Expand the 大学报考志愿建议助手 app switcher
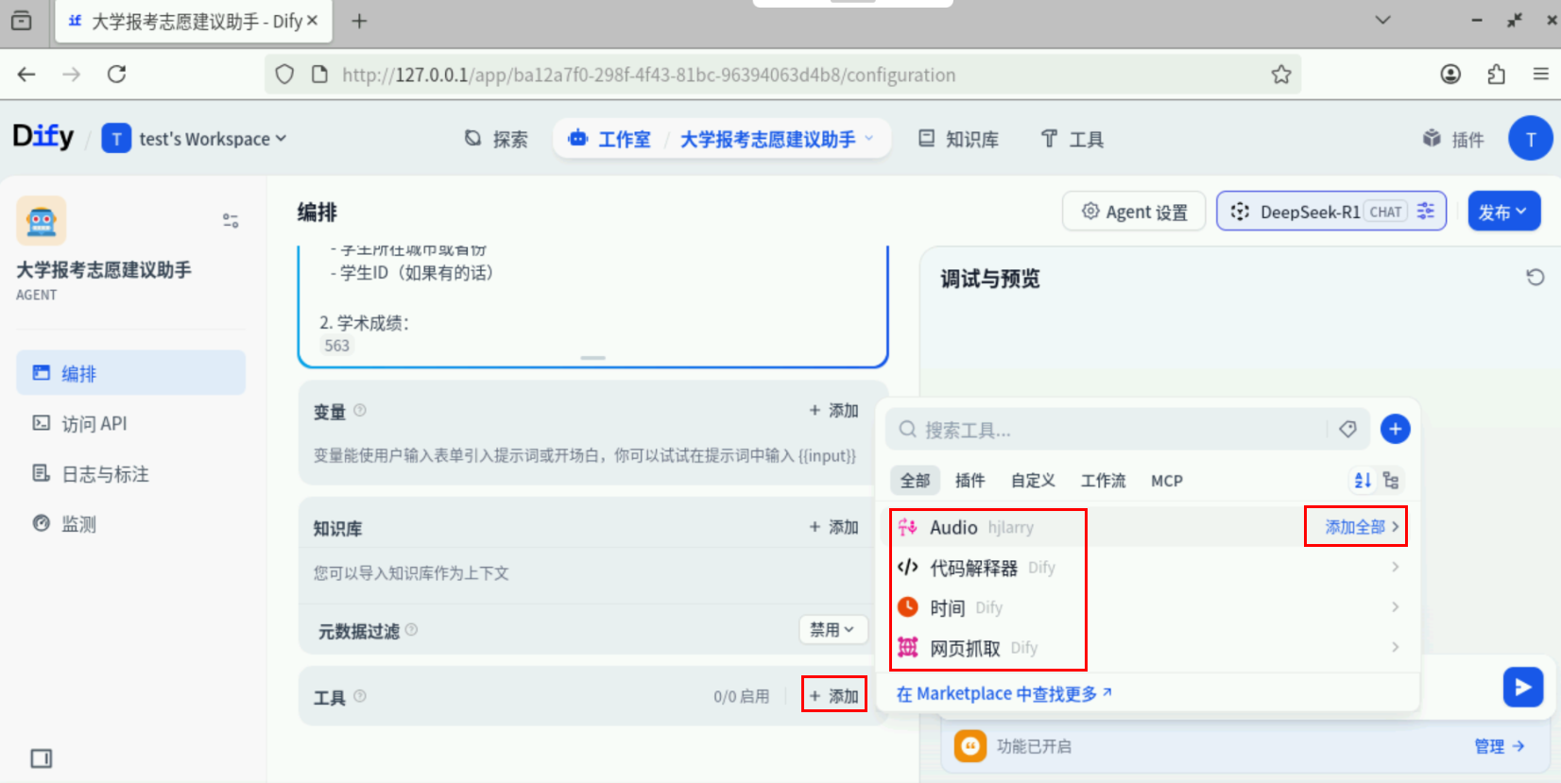Screen dimensions: 1561x783 click(777, 139)
